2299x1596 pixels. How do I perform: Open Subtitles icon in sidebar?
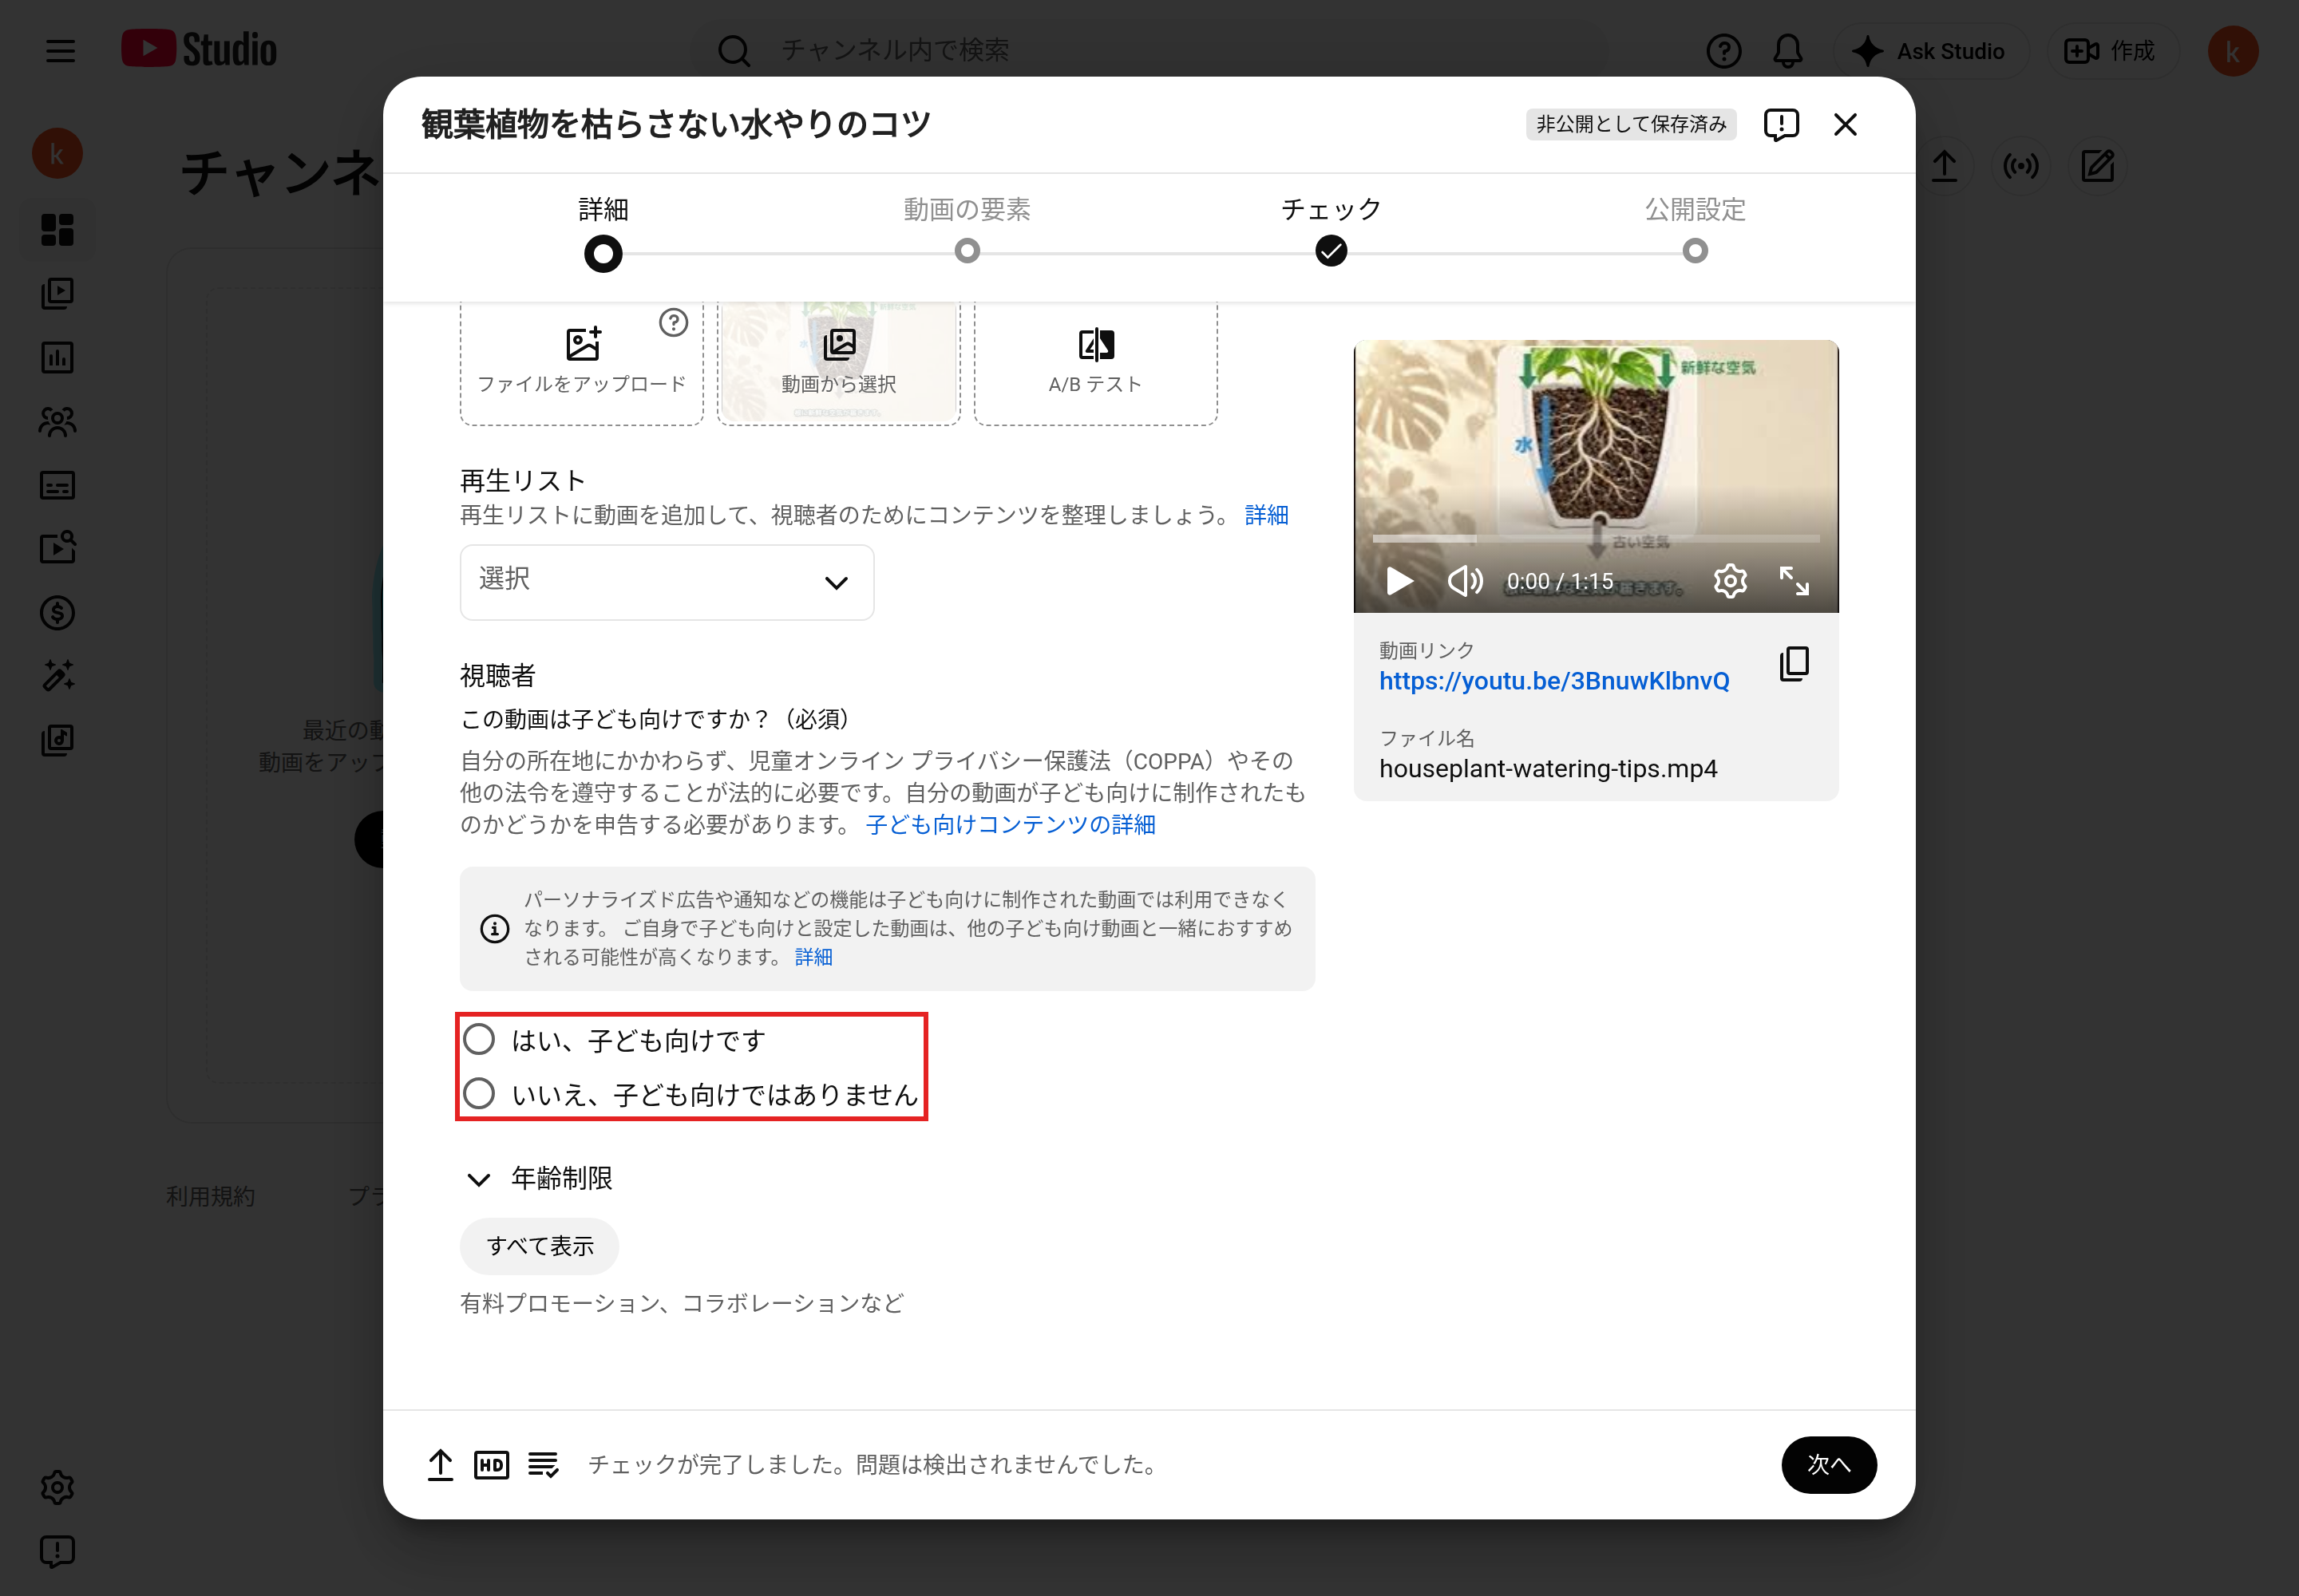(x=57, y=485)
